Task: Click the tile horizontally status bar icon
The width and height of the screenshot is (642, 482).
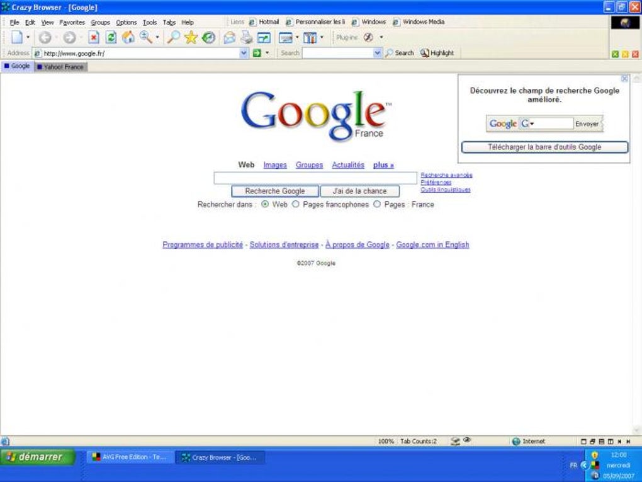Action: pyautogui.click(x=602, y=442)
